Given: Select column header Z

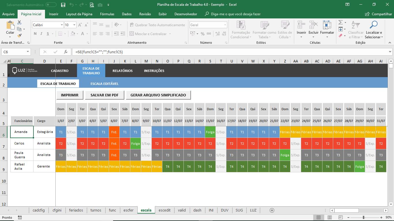Looking at the screenshot, I should pyautogui.click(x=285, y=61).
